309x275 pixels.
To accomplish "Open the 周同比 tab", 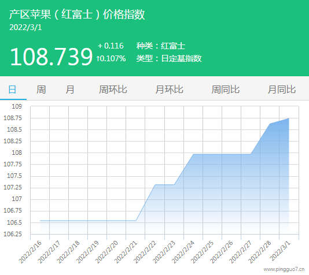I will pyautogui.click(x=226, y=90).
